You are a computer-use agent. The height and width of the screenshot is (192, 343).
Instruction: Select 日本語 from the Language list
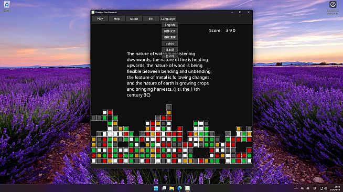[x=170, y=50]
